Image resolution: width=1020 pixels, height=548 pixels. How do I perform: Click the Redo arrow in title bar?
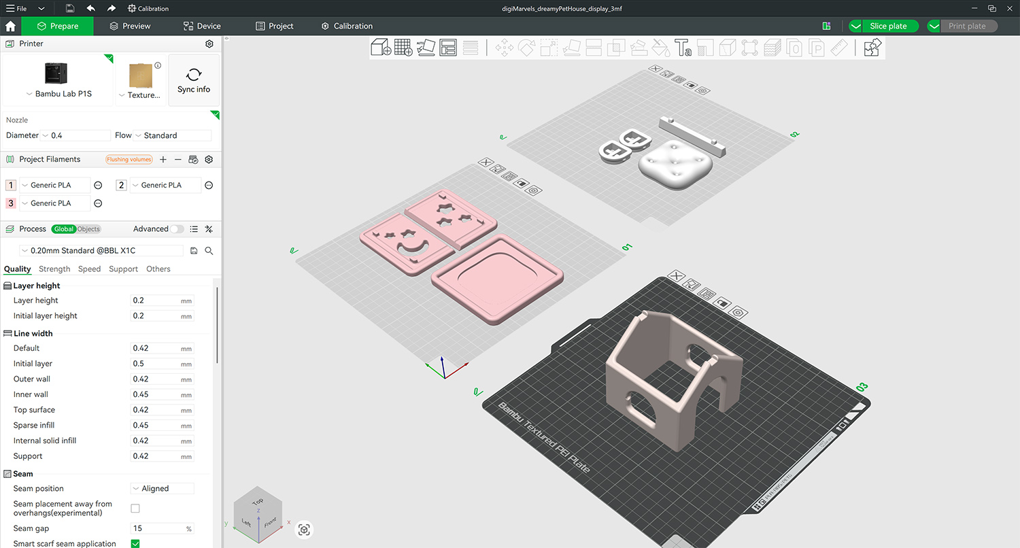point(111,8)
